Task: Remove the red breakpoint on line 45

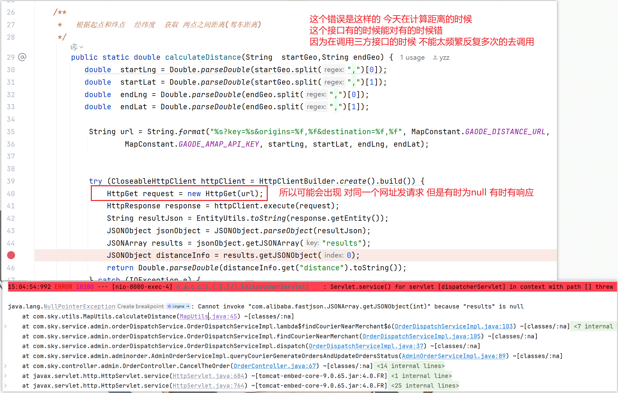Action: pyautogui.click(x=11, y=255)
